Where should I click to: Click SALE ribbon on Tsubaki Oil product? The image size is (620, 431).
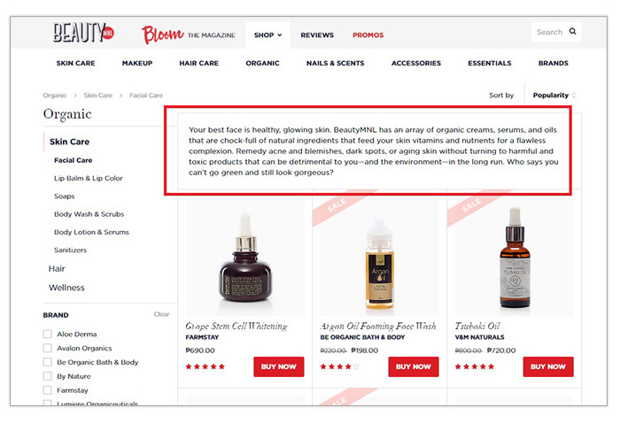tap(474, 206)
